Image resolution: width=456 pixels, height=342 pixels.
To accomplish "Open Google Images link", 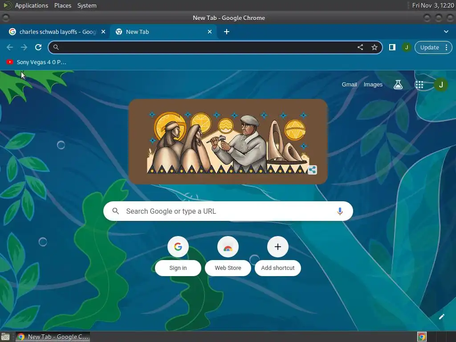I will [373, 84].
